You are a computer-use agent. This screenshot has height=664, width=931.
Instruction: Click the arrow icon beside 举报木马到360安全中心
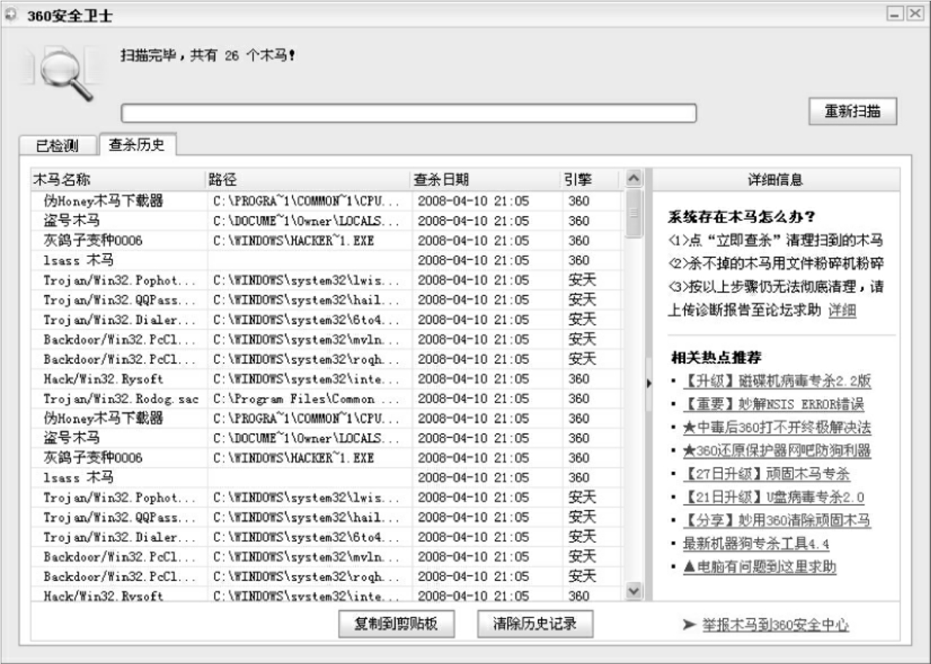coord(689,624)
